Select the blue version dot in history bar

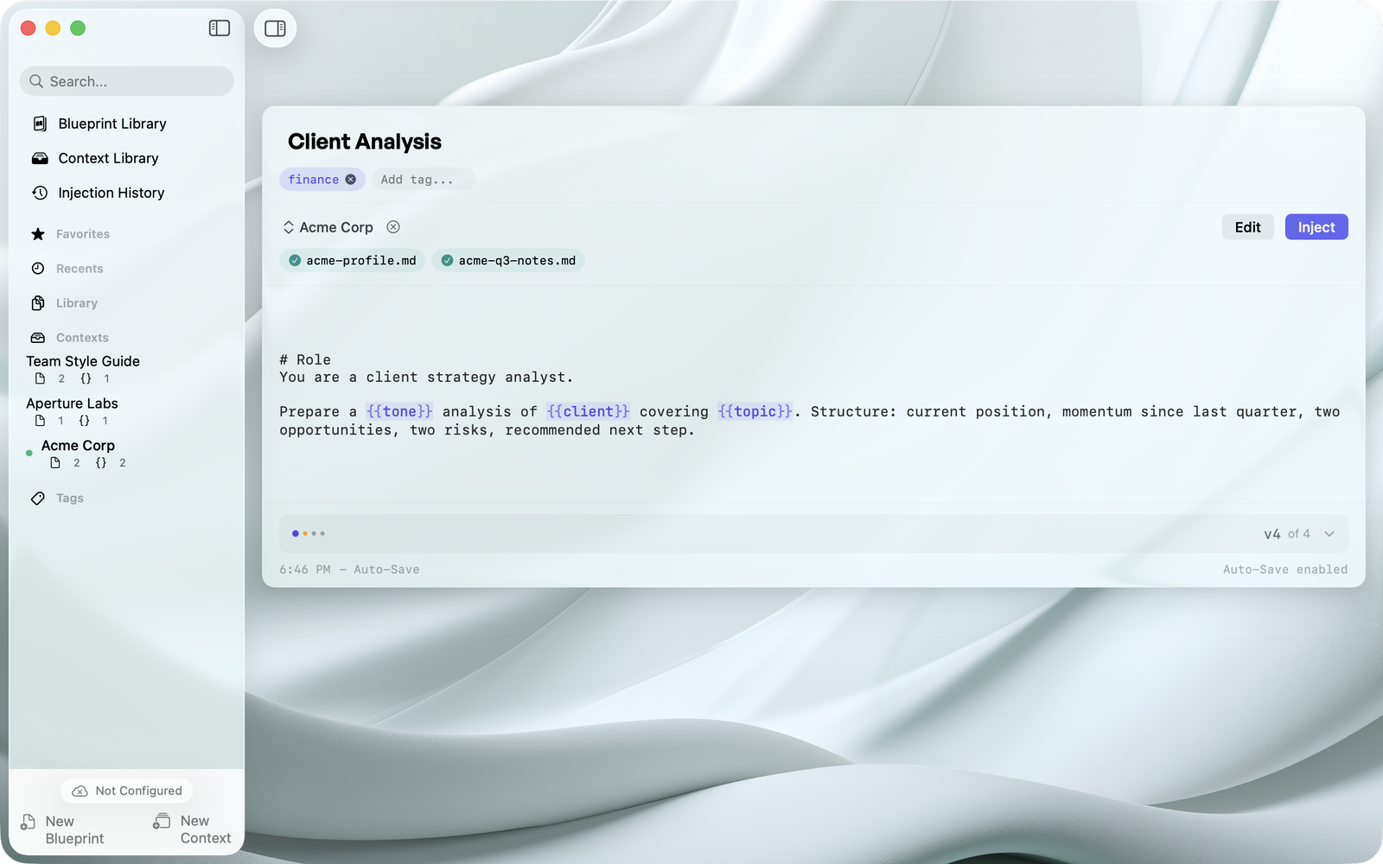click(296, 534)
